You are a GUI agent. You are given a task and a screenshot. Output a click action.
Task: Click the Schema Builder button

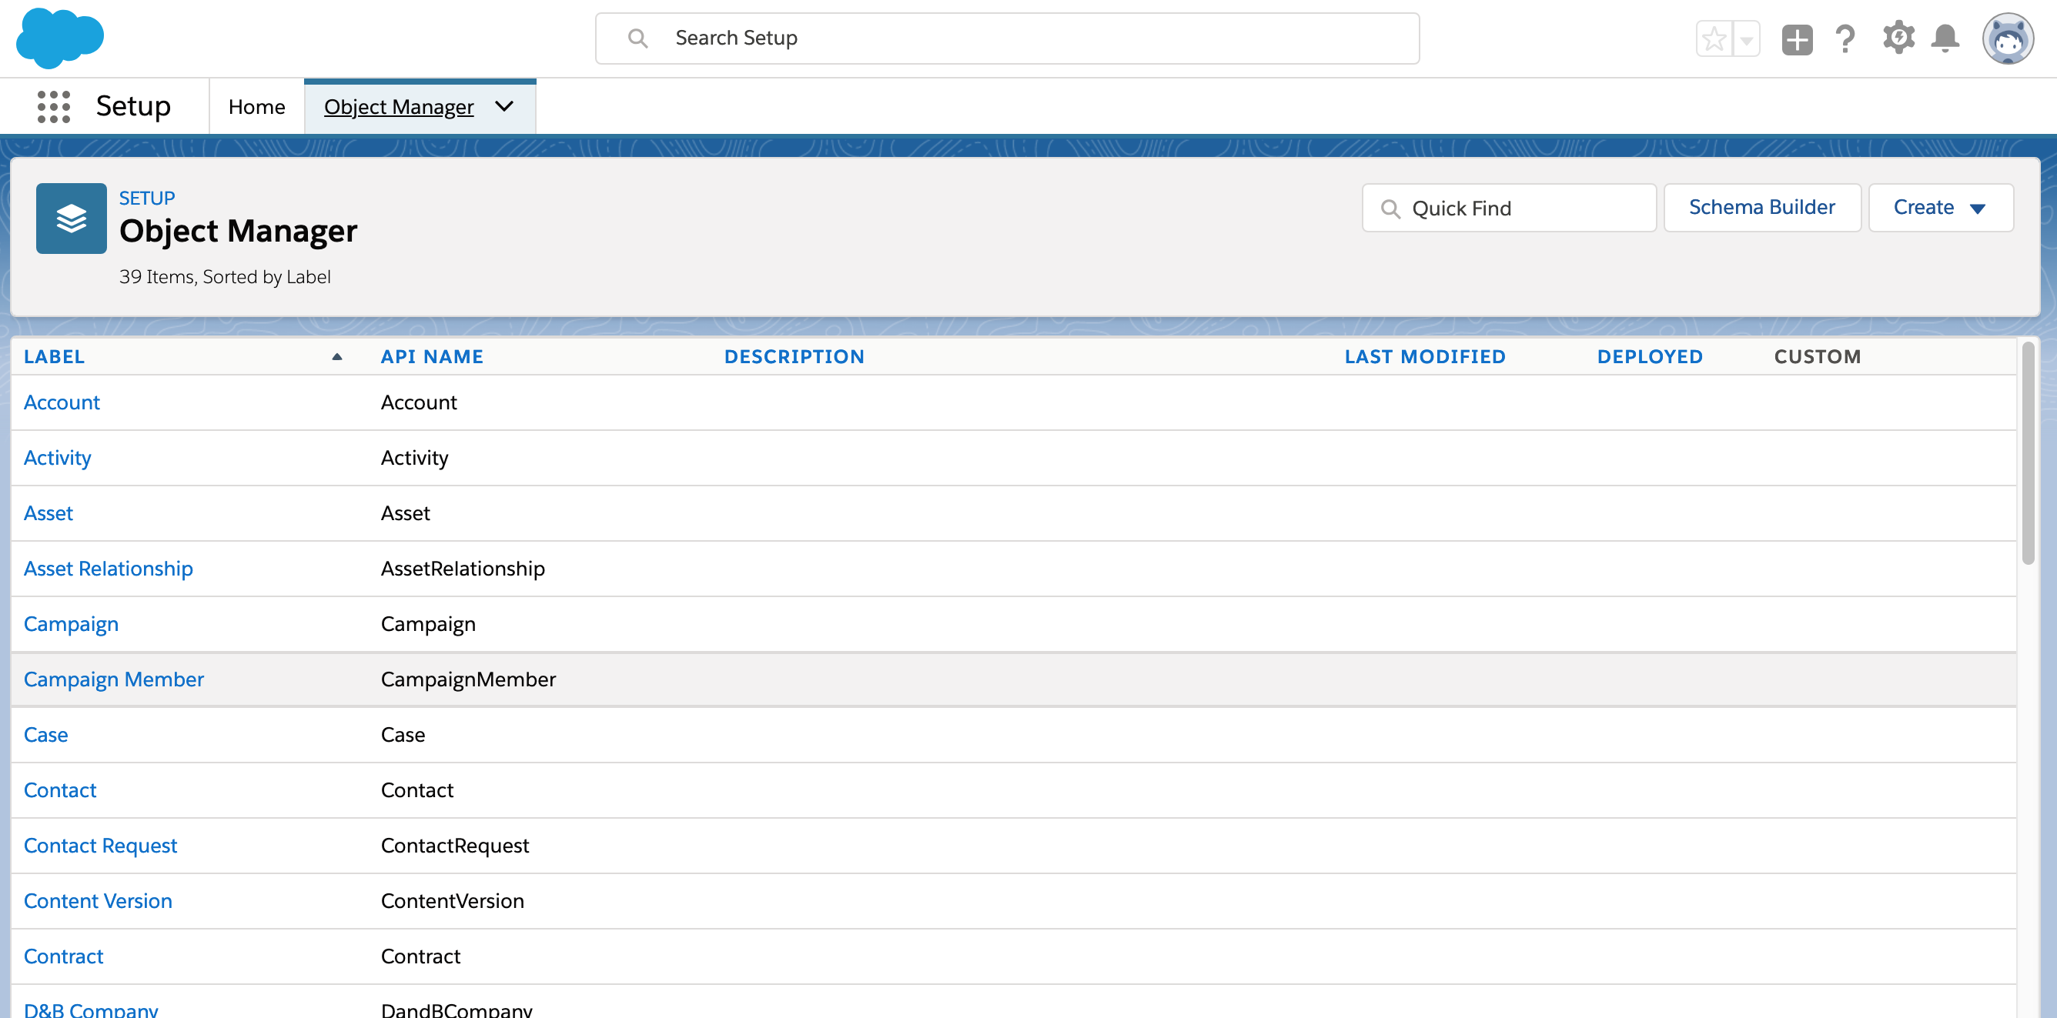coord(1761,208)
